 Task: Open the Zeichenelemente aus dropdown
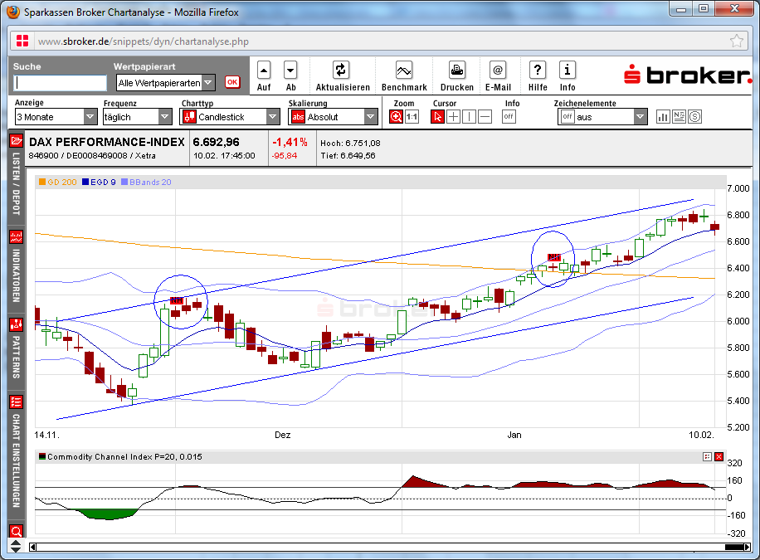point(602,117)
